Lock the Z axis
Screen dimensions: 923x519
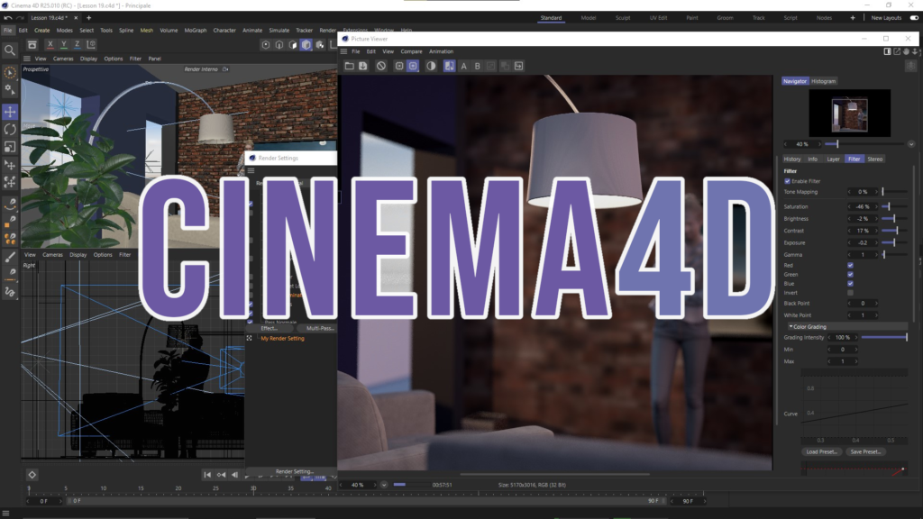tap(78, 45)
